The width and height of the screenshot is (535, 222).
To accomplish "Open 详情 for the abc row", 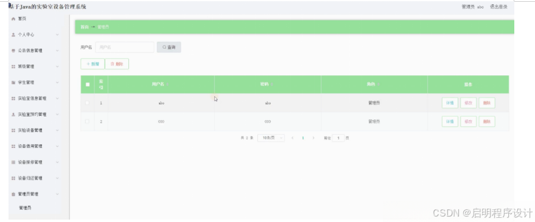I will (450, 103).
